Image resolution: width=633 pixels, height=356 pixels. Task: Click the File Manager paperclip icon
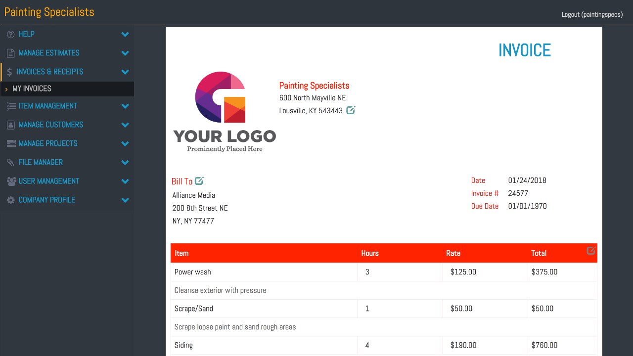point(10,162)
